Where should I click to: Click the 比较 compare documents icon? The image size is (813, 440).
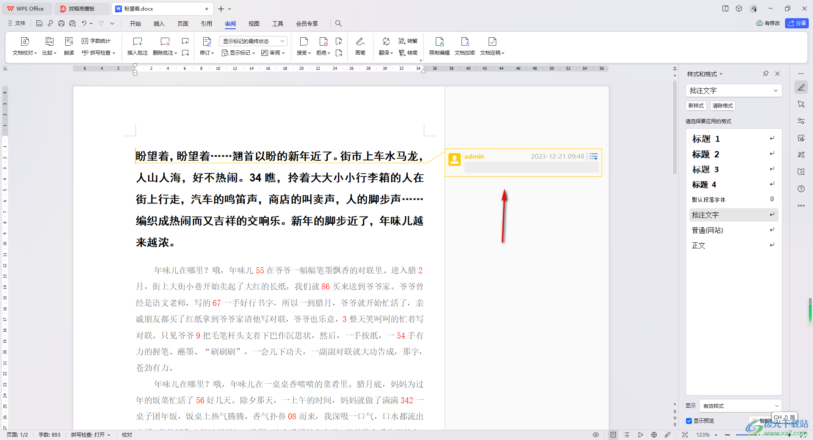coord(49,41)
